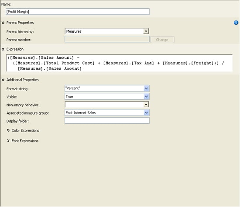Click the 'Parent hierarchy:' label
Image resolution: width=240 pixels, height=207 pixels.
[20, 32]
